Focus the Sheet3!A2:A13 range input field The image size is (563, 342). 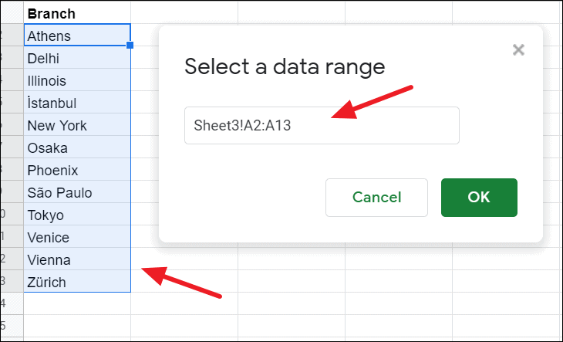(322, 125)
